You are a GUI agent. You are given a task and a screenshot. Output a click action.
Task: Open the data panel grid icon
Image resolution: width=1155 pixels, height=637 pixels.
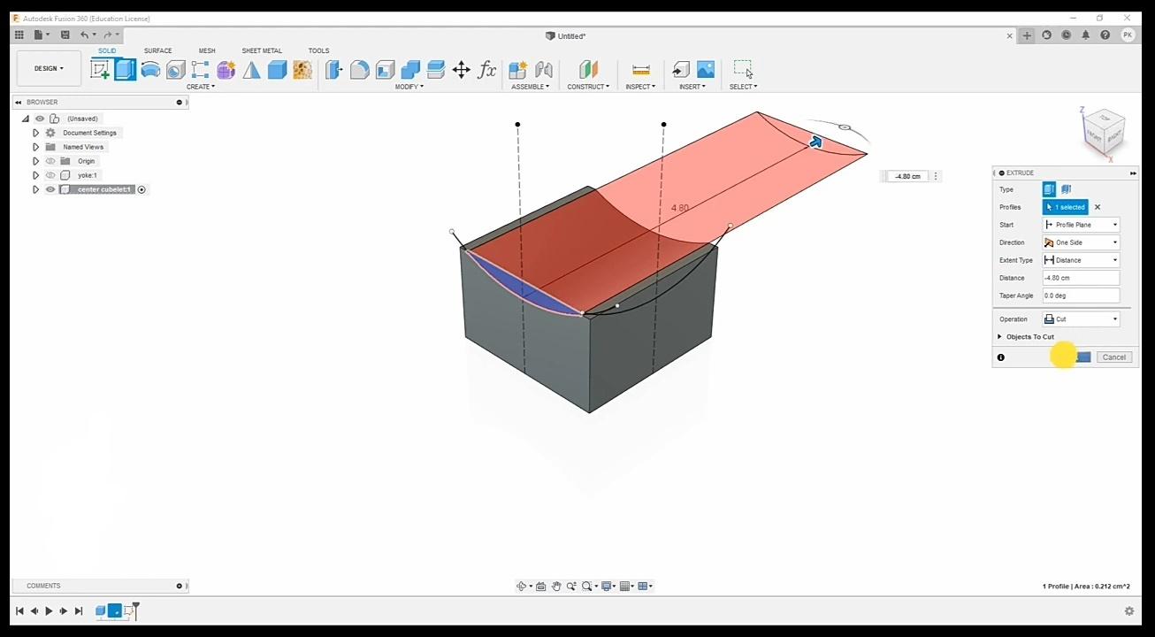point(19,35)
